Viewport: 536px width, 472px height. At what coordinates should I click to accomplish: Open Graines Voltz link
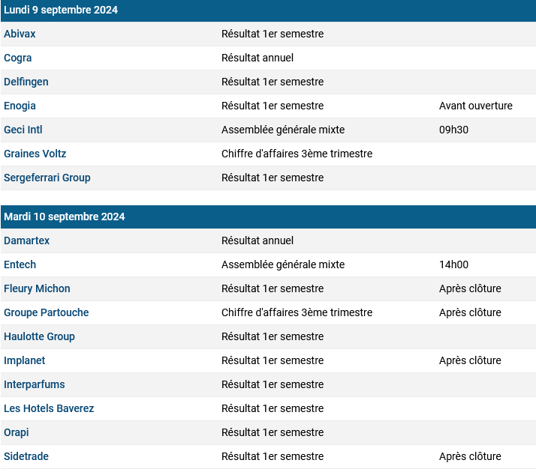[x=35, y=154]
